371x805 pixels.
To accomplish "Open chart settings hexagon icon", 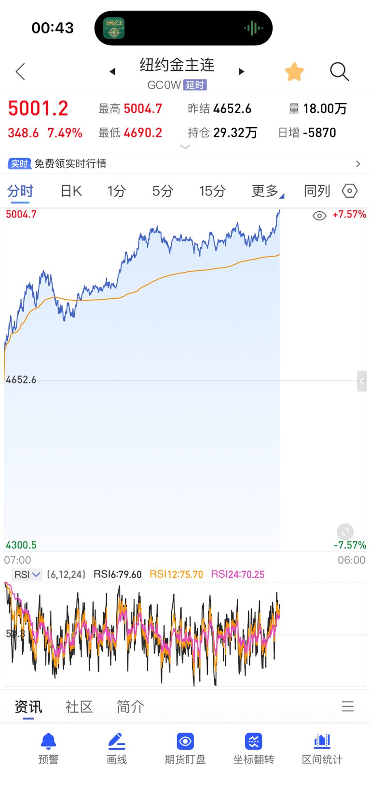I will [x=350, y=191].
